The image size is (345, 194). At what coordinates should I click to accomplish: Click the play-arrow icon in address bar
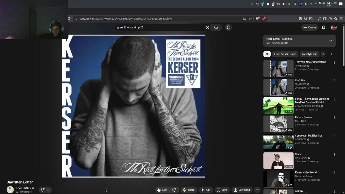[250, 19]
